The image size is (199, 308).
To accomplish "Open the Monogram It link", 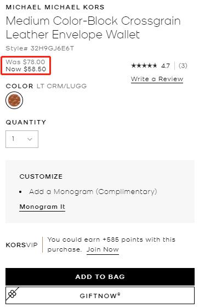I will (42, 207).
